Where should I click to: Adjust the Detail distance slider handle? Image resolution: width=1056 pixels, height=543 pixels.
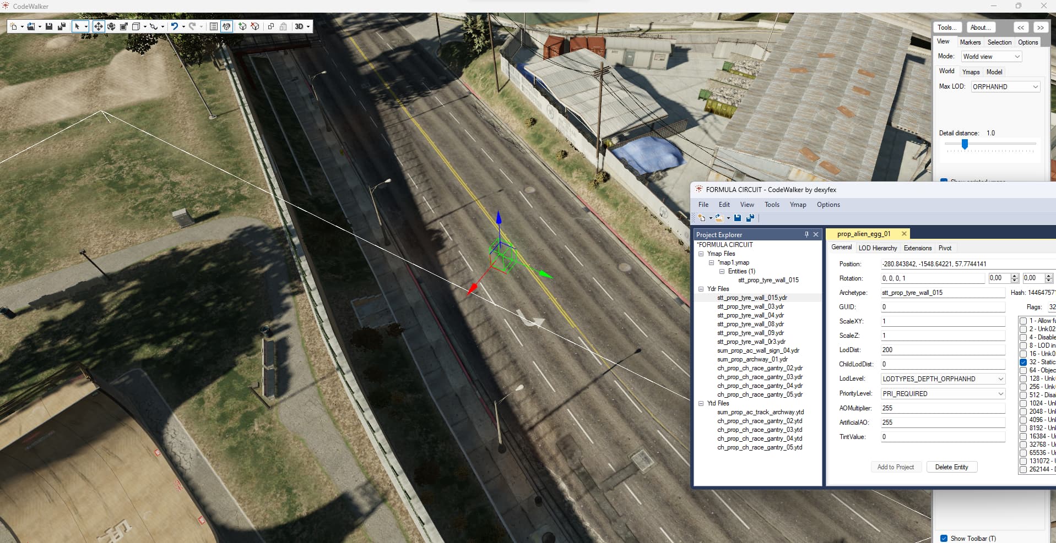(x=965, y=144)
